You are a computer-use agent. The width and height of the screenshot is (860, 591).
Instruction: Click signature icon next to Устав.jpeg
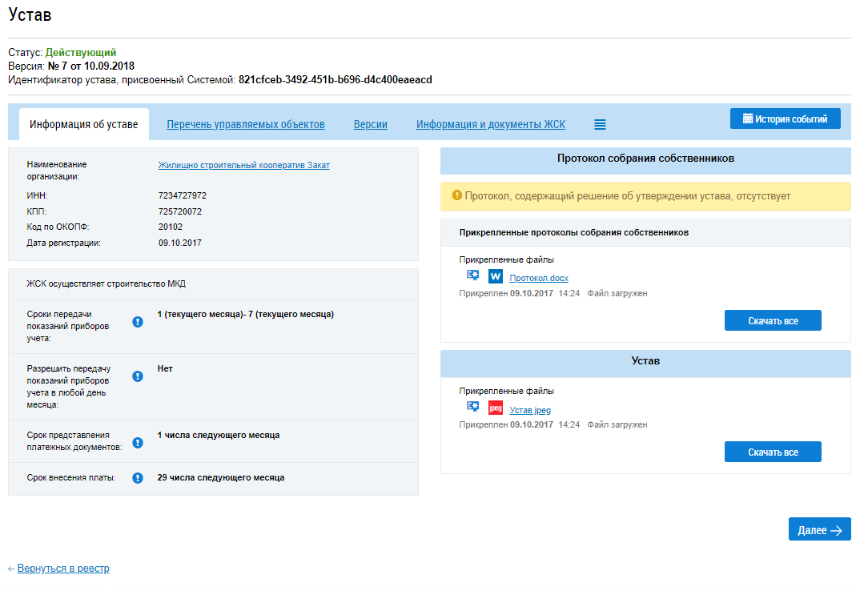[473, 408]
